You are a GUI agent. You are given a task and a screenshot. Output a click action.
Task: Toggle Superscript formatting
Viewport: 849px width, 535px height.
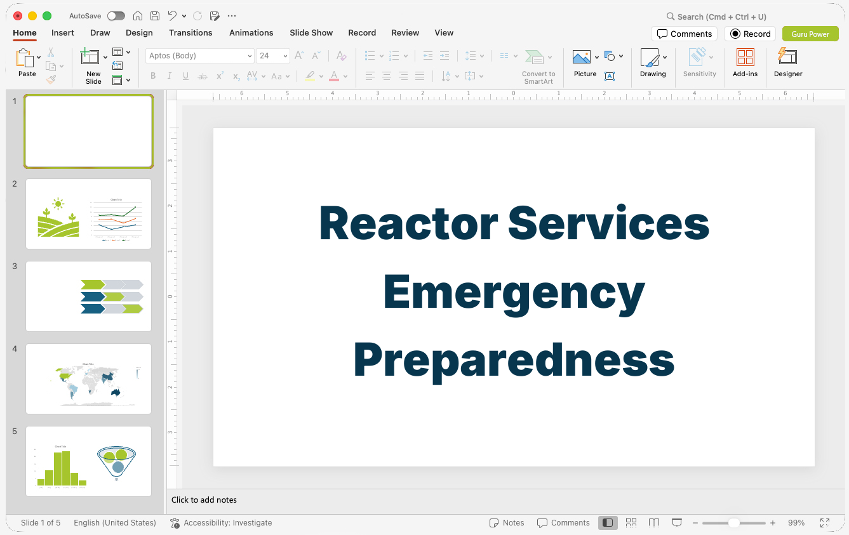coord(220,76)
